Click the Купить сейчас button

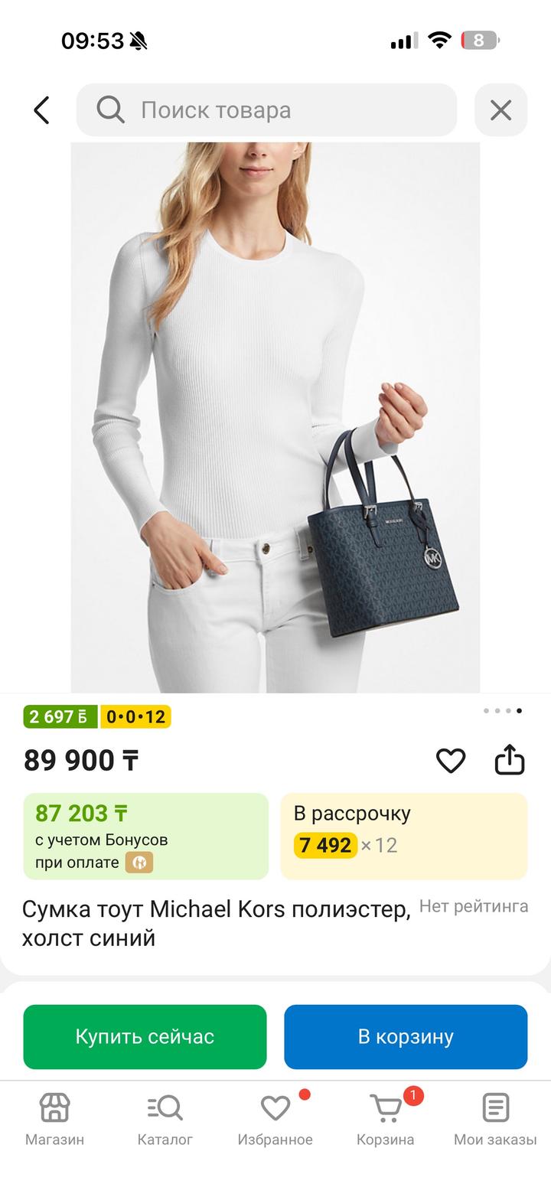[145, 1037]
